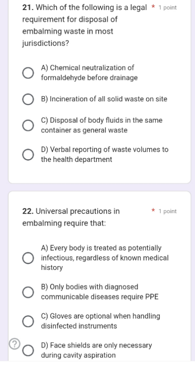Click question 22 heading 'Universal precautions in'

71,211
